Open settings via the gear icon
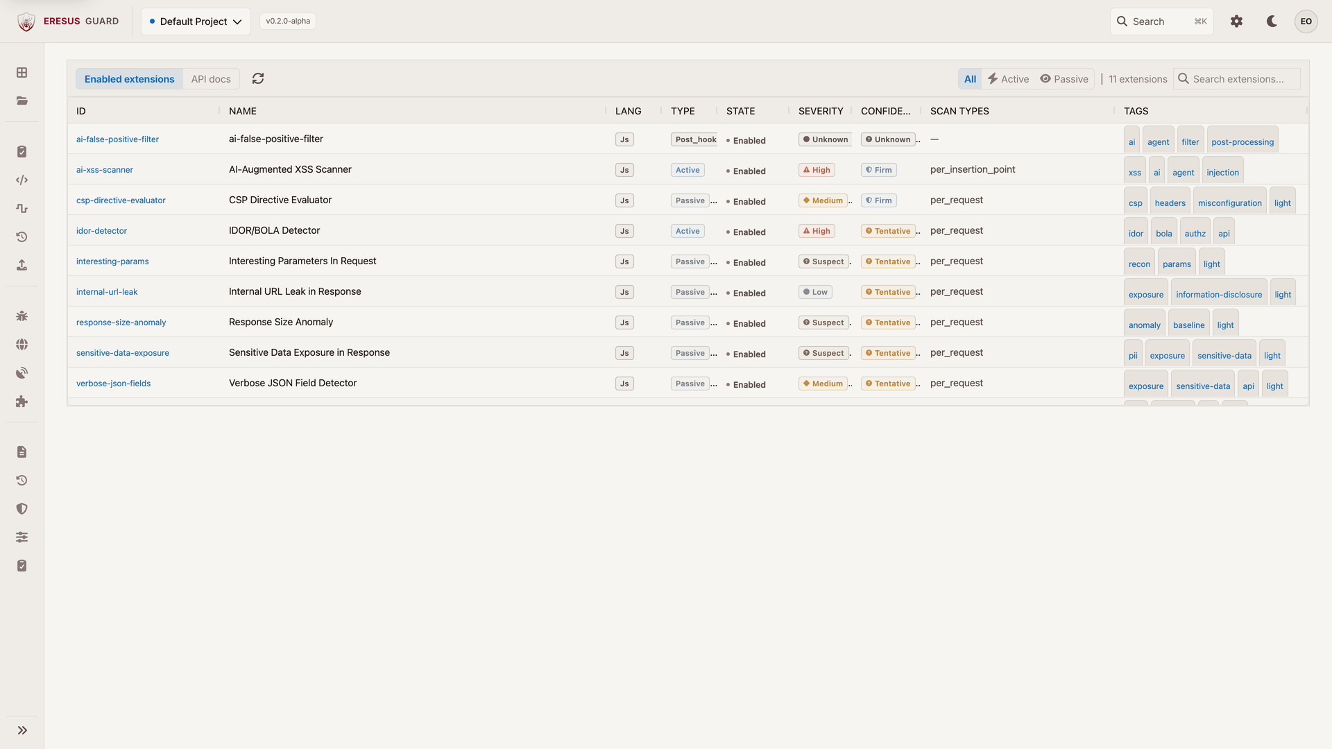The width and height of the screenshot is (1332, 749). coord(1236,21)
